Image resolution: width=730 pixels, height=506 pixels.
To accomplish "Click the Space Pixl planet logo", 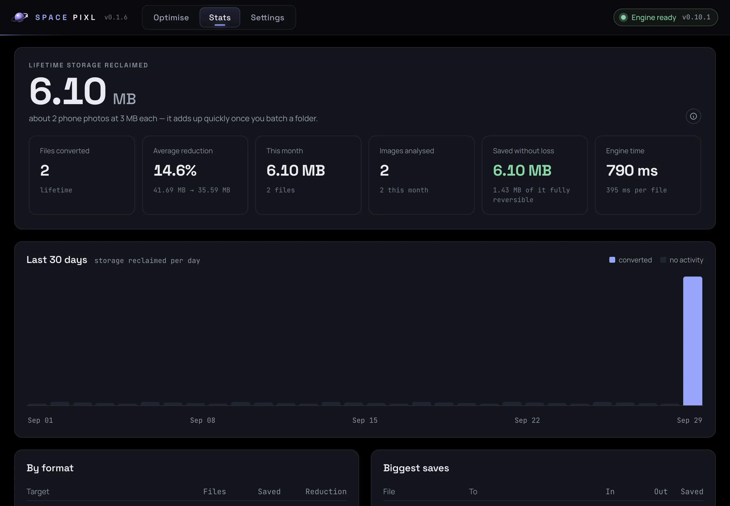I will tap(20, 17).
